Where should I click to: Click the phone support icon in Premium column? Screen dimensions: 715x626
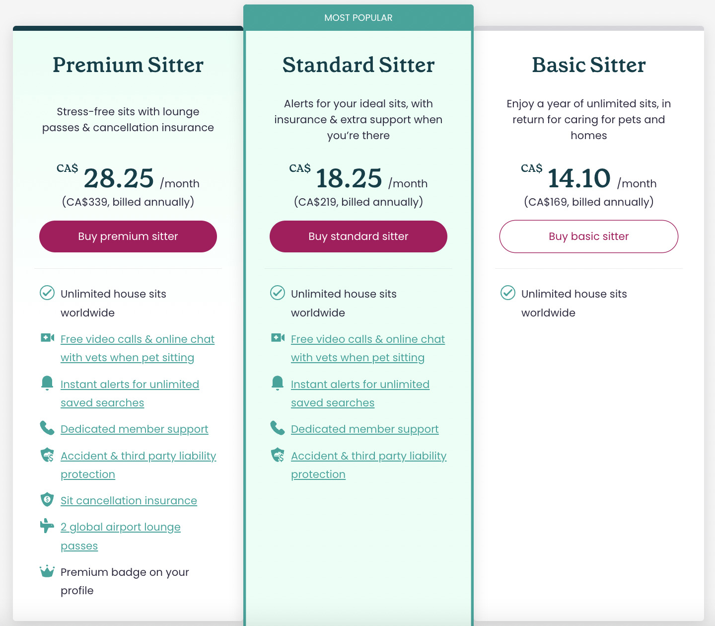tap(47, 428)
